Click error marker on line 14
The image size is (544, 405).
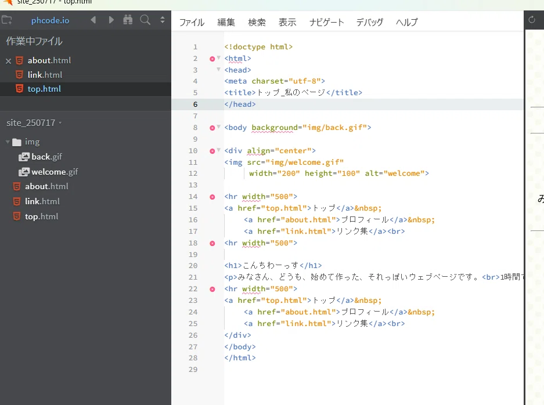[212, 197]
